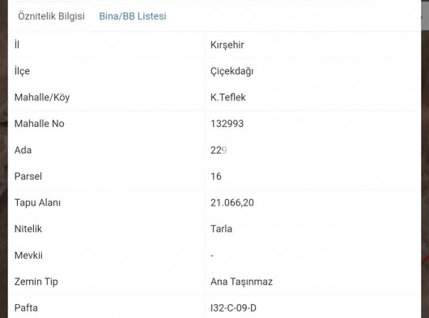Image resolution: width=429 pixels, height=318 pixels.
Task: Select the Tapu Alanı value 21.066,20
Action: (x=232, y=202)
